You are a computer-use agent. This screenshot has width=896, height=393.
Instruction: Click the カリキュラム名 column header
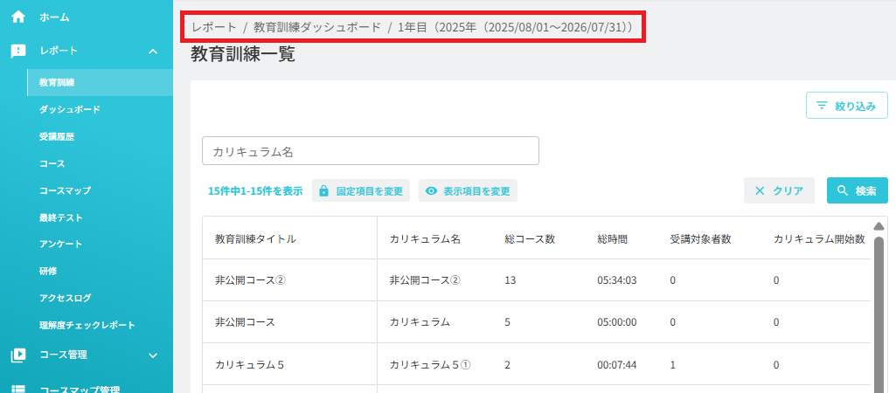tap(425, 239)
